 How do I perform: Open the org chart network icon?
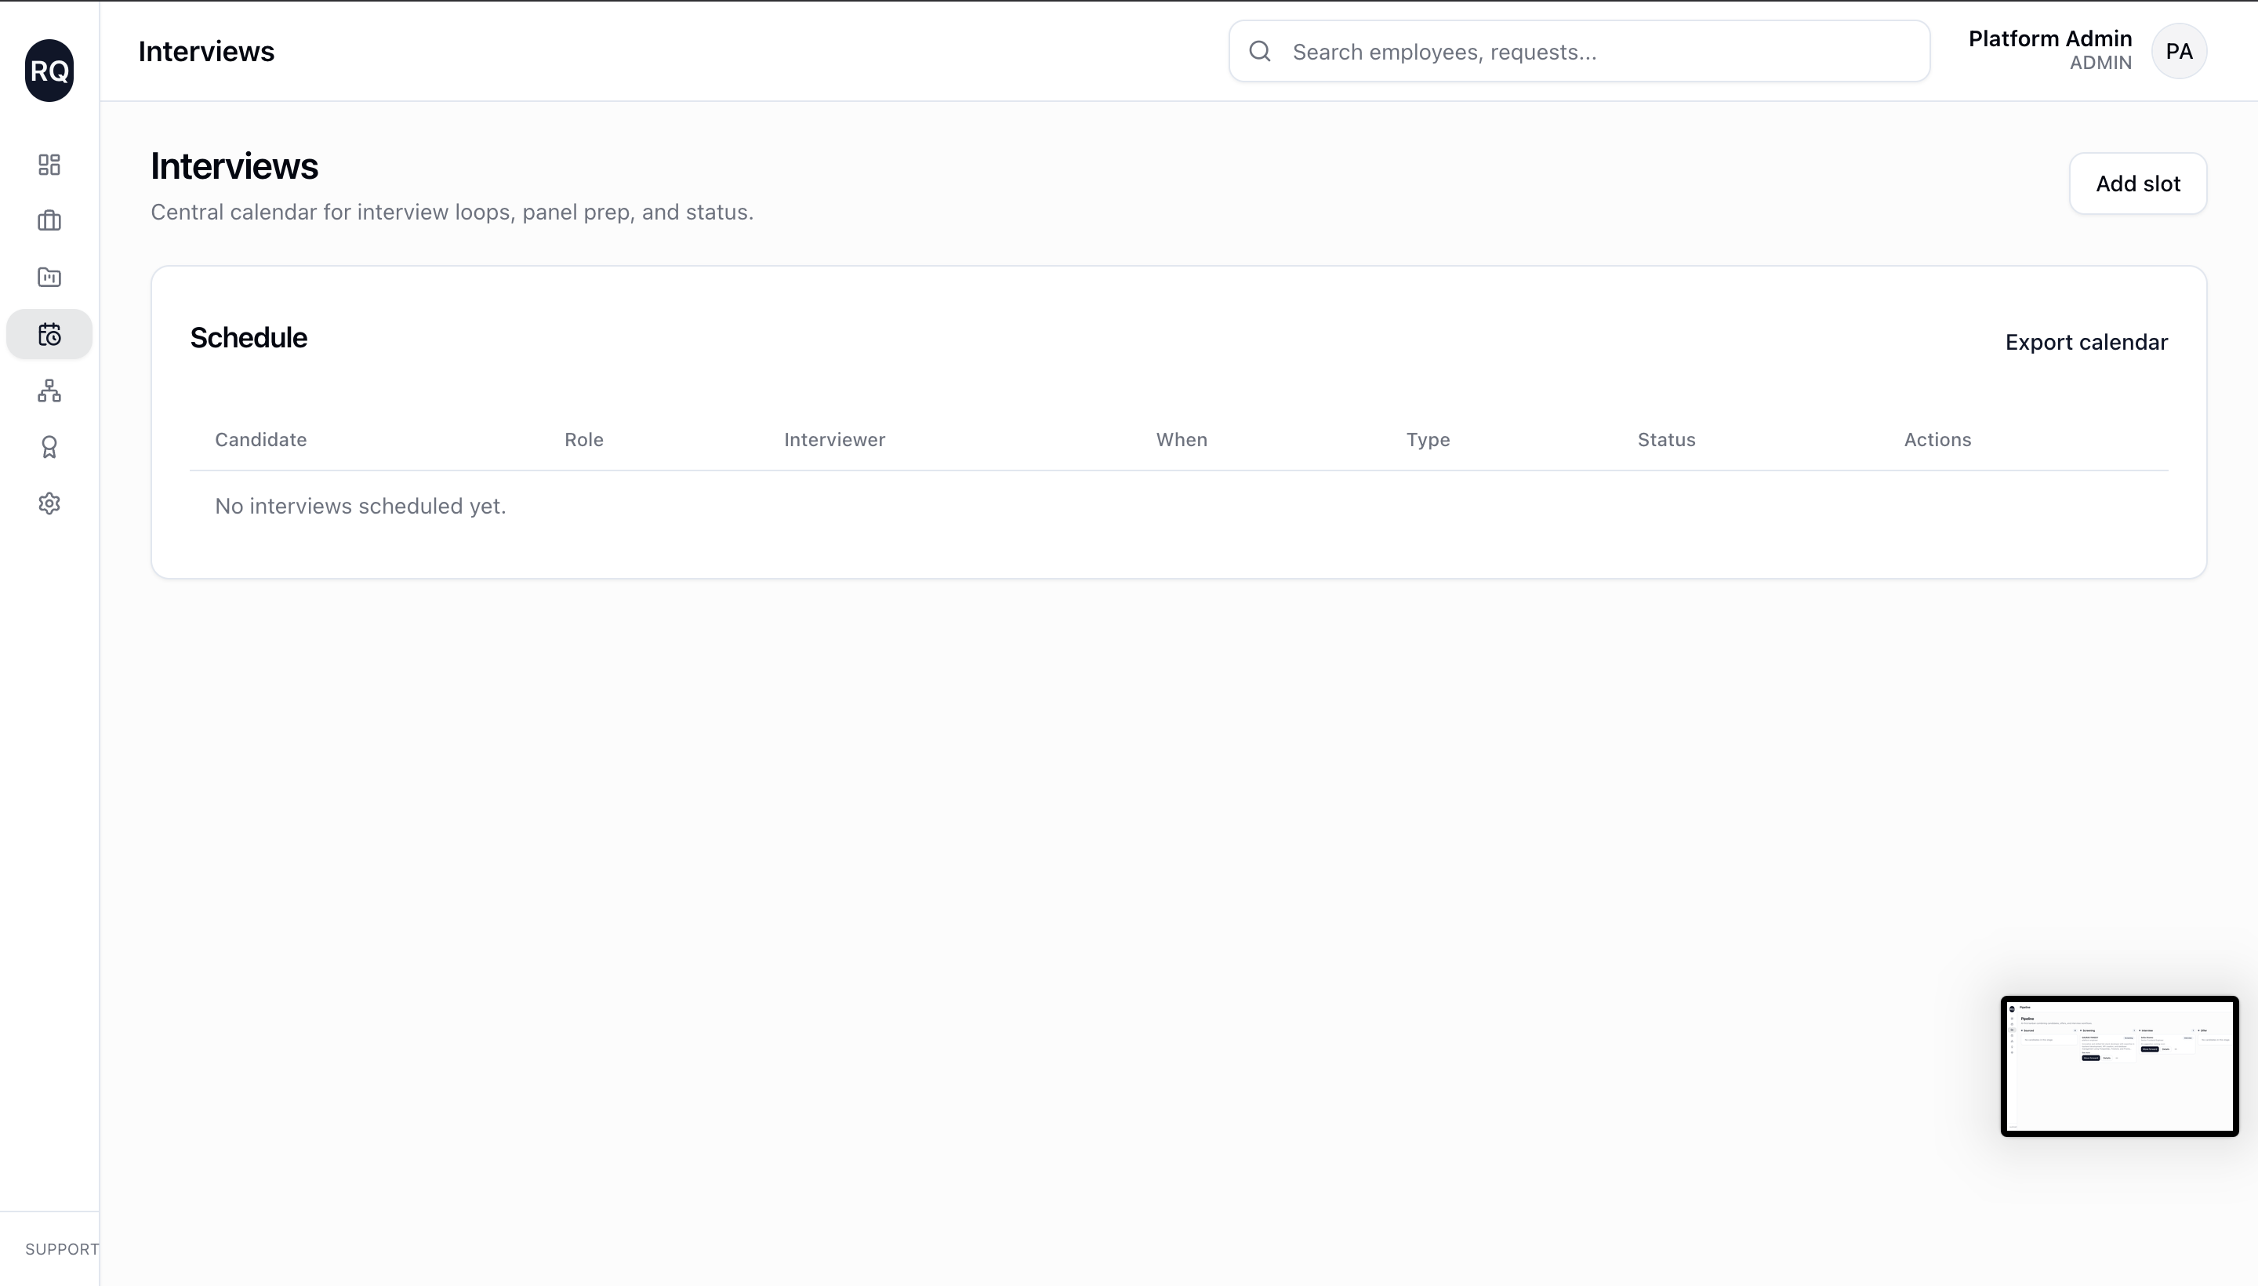click(49, 391)
